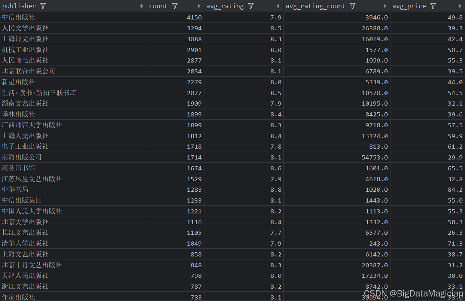Select count value 1899 in 译林出版社 row
The width and height of the screenshot is (465, 301).
click(x=194, y=115)
